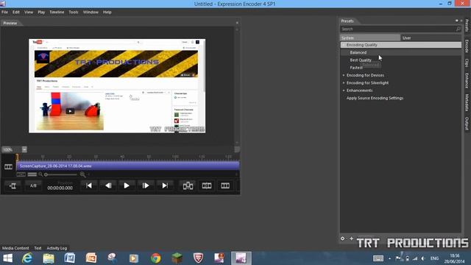Click the video preview thumbnail

[117, 86]
